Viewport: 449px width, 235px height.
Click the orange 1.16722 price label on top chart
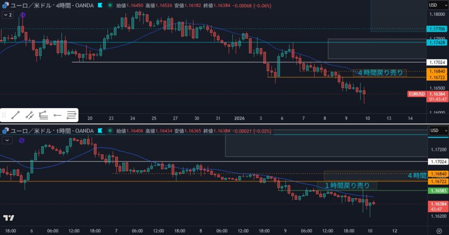pyautogui.click(x=438, y=77)
